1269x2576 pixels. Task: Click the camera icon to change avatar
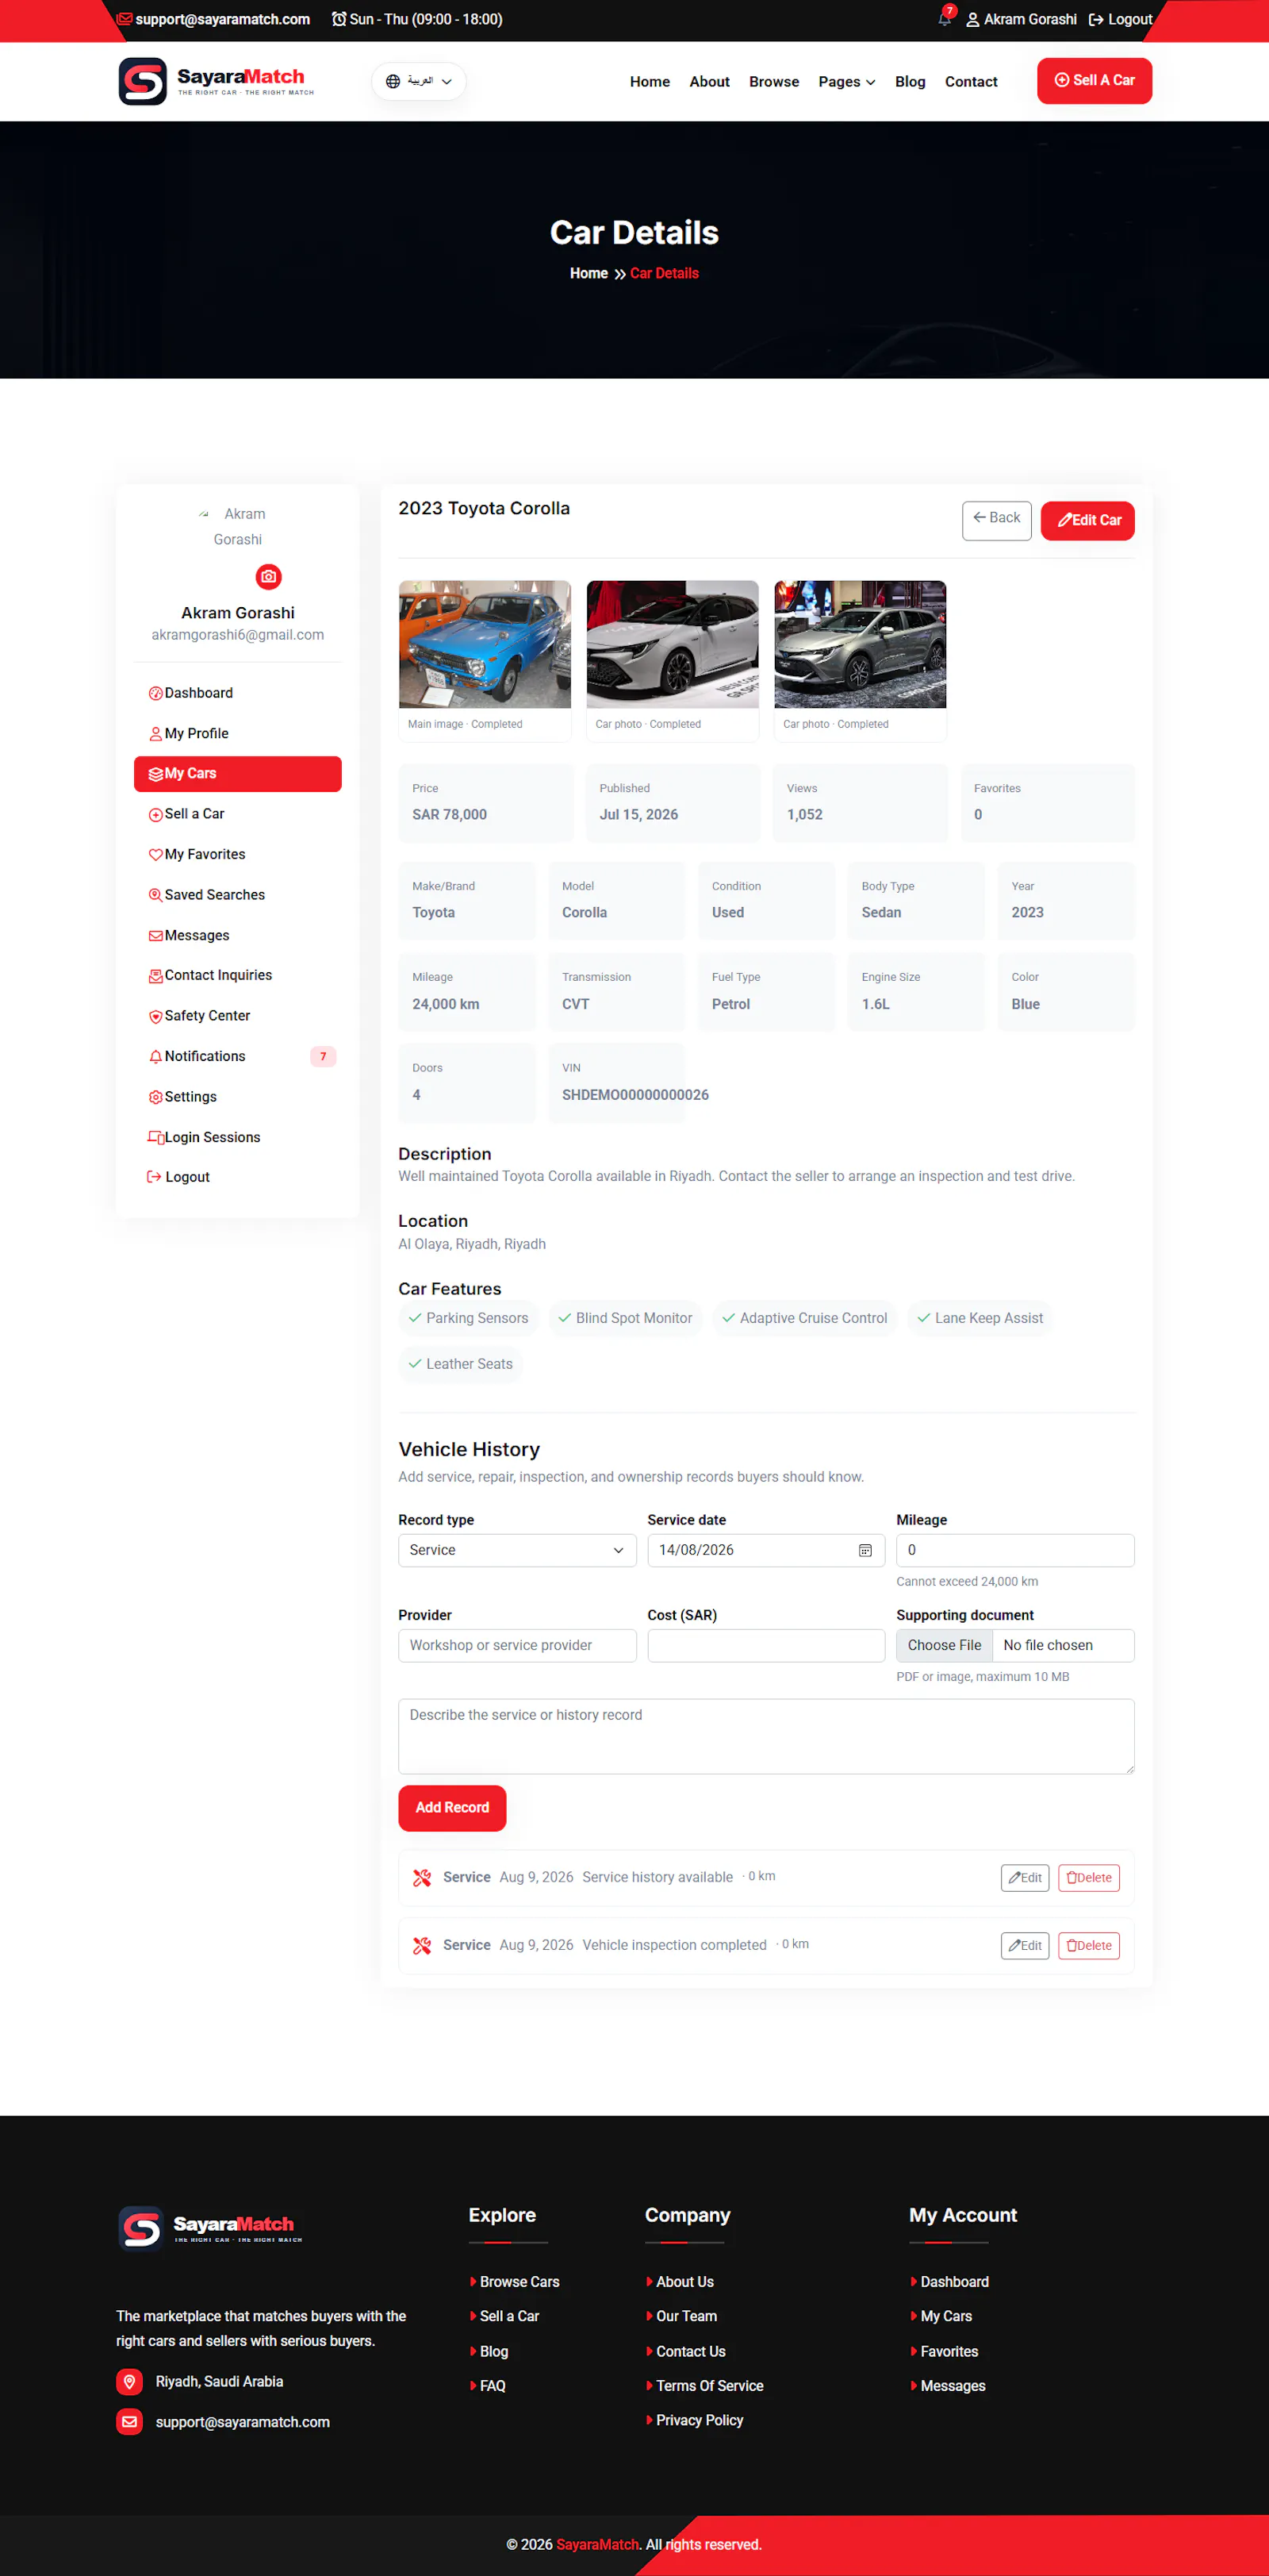(x=269, y=577)
